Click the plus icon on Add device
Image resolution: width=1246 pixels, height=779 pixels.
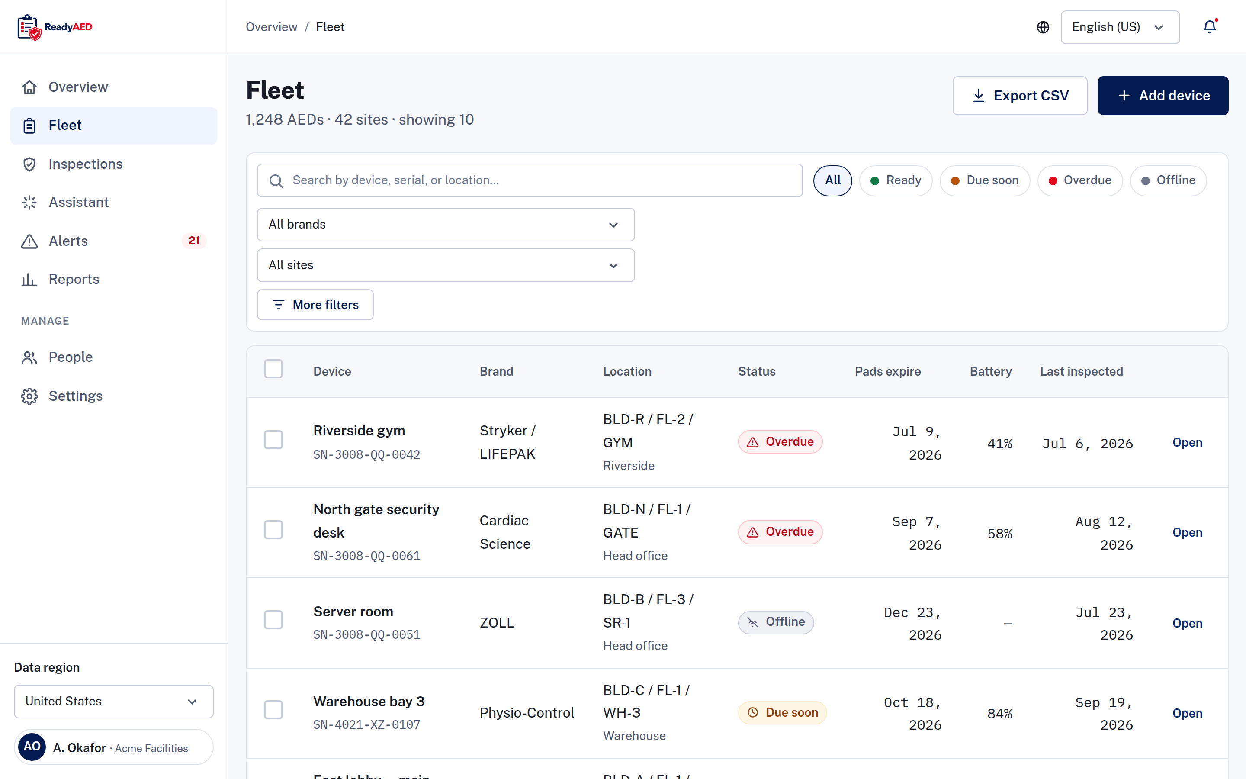[x=1124, y=96]
